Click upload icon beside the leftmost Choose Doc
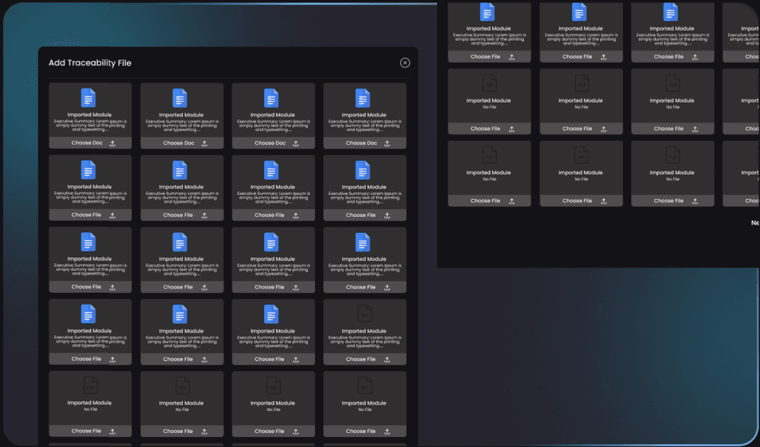 point(113,143)
